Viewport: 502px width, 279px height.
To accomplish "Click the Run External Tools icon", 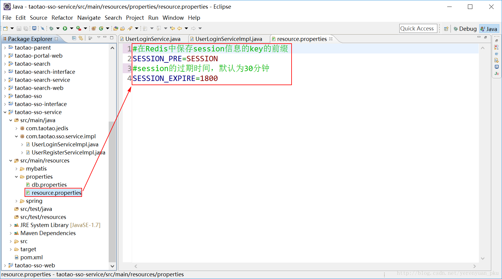I will [79, 28].
